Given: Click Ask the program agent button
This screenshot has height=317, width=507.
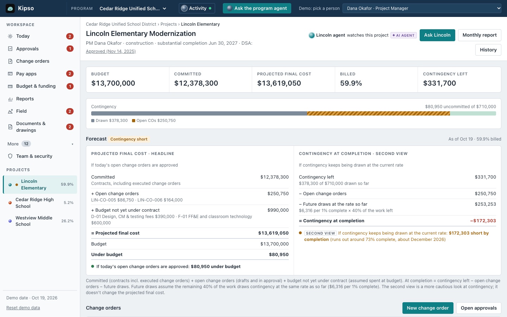Looking at the screenshot, I should (x=257, y=8).
